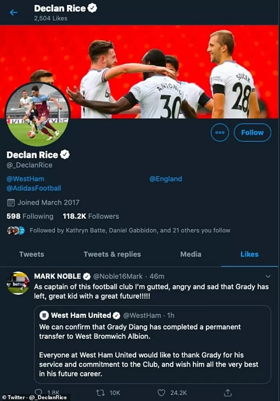Screen dimensions: 280x401
Task: Open the @WestHam profile link
Action: 26,179
